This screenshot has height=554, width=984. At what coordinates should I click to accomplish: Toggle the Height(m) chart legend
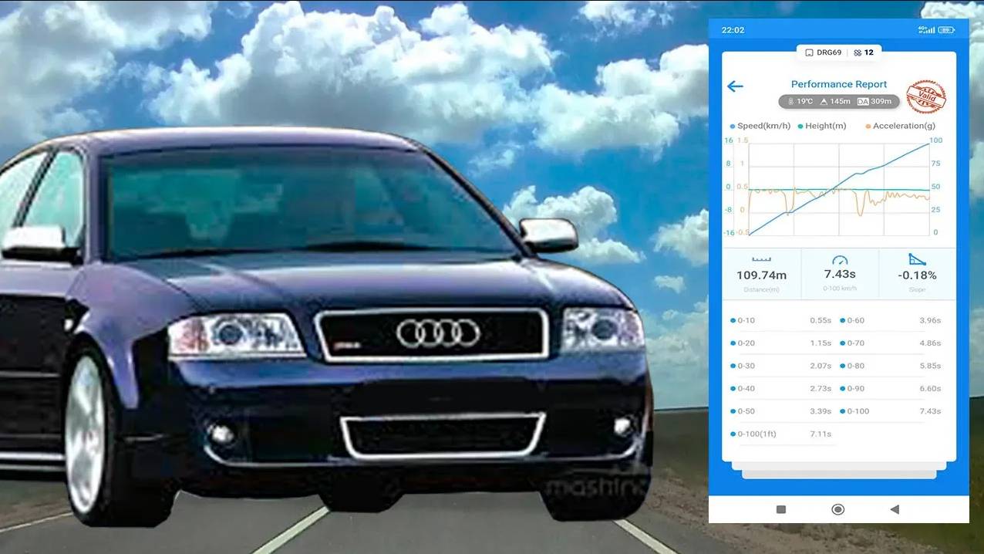tap(821, 126)
